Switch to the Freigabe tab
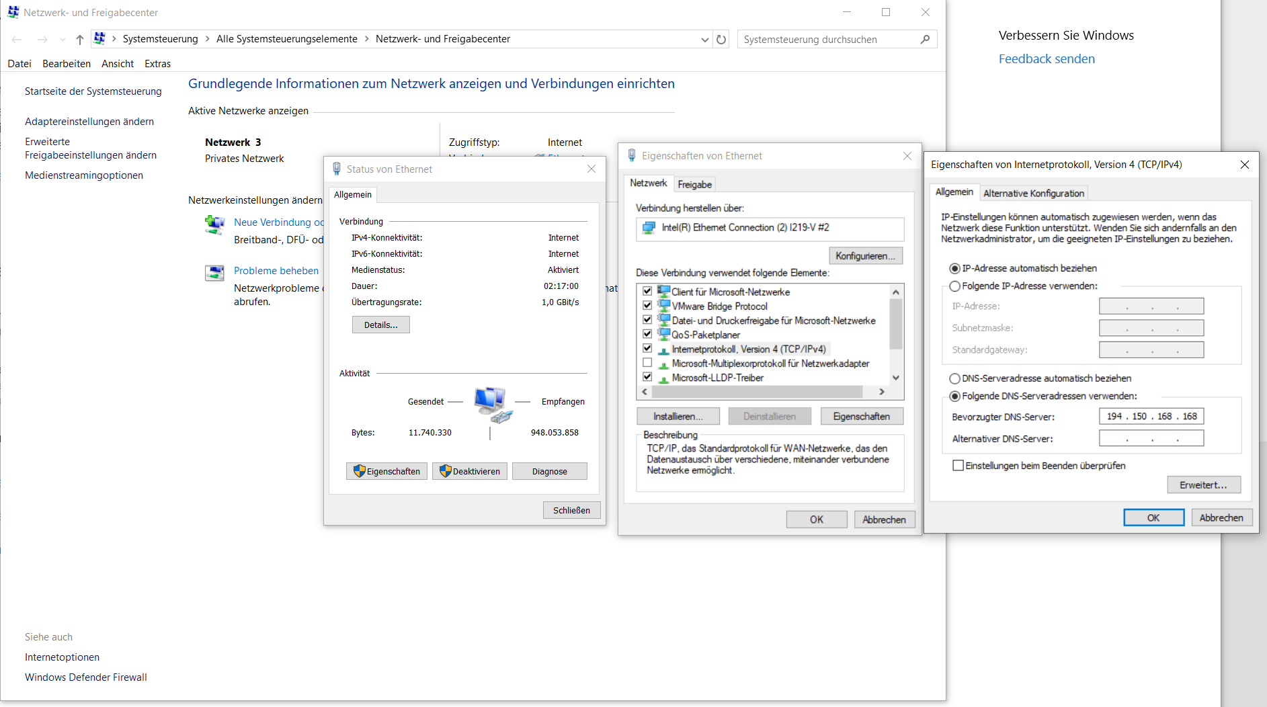The width and height of the screenshot is (1267, 707). (x=694, y=184)
